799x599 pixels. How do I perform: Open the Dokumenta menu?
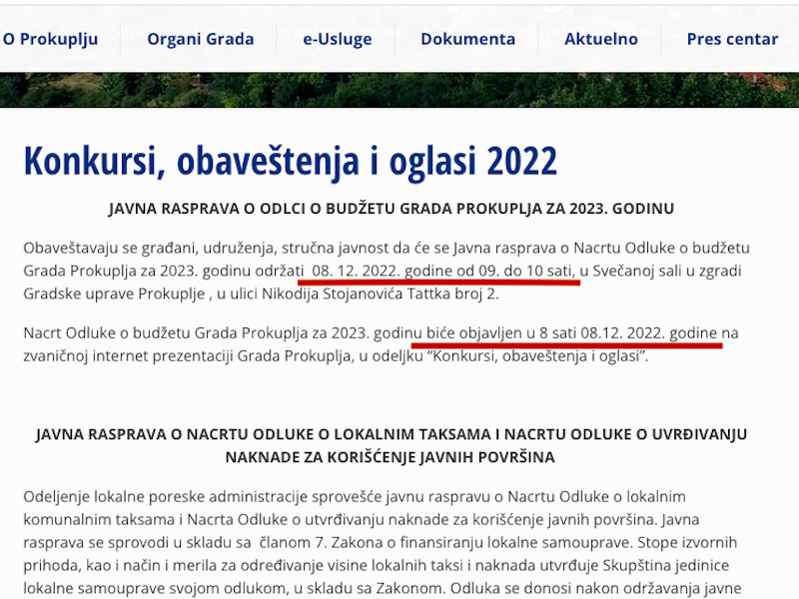click(x=466, y=39)
